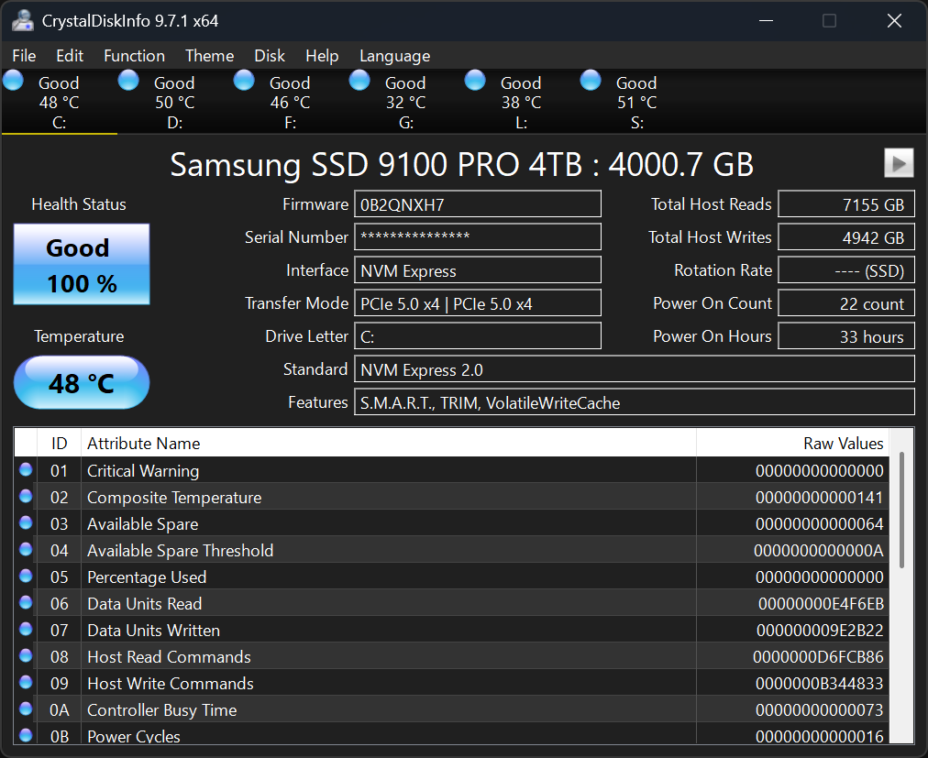Click the blue status orb for drive G:
This screenshot has width=928, height=758.
pos(359,81)
